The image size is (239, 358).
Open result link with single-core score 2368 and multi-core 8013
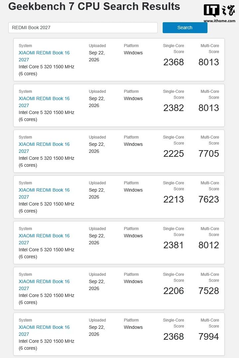44,56
